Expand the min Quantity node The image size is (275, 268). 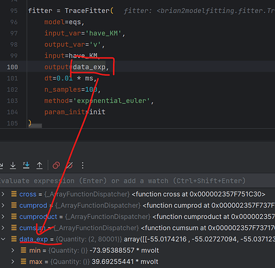(x=13, y=250)
